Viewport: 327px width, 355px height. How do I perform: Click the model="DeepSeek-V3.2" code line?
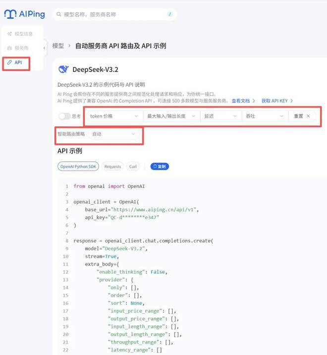pos(116,248)
